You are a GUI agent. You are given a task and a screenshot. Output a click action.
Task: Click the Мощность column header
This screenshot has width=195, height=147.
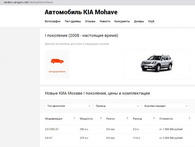86,119
